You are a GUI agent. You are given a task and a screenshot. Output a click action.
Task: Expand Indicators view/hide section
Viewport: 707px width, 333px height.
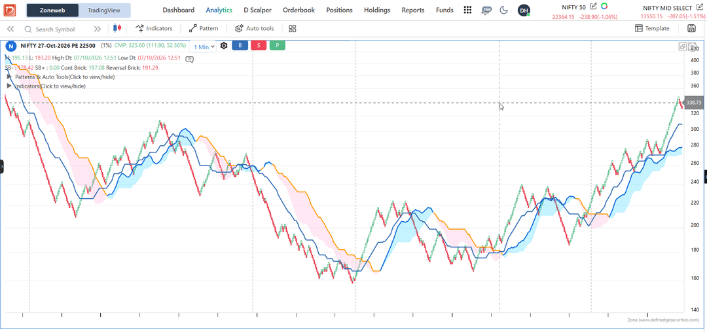tap(46, 86)
